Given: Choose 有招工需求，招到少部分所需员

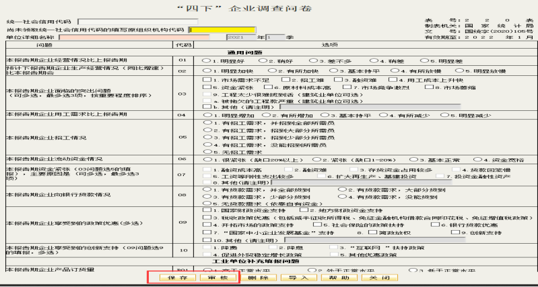Looking at the screenshot, I should click(207, 137).
